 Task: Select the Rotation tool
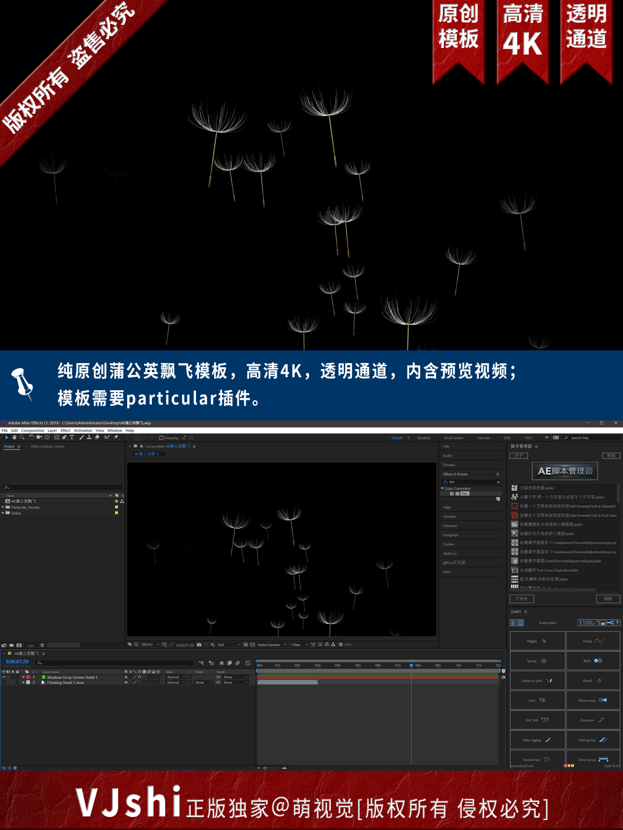pyautogui.click(x=32, y=437)
